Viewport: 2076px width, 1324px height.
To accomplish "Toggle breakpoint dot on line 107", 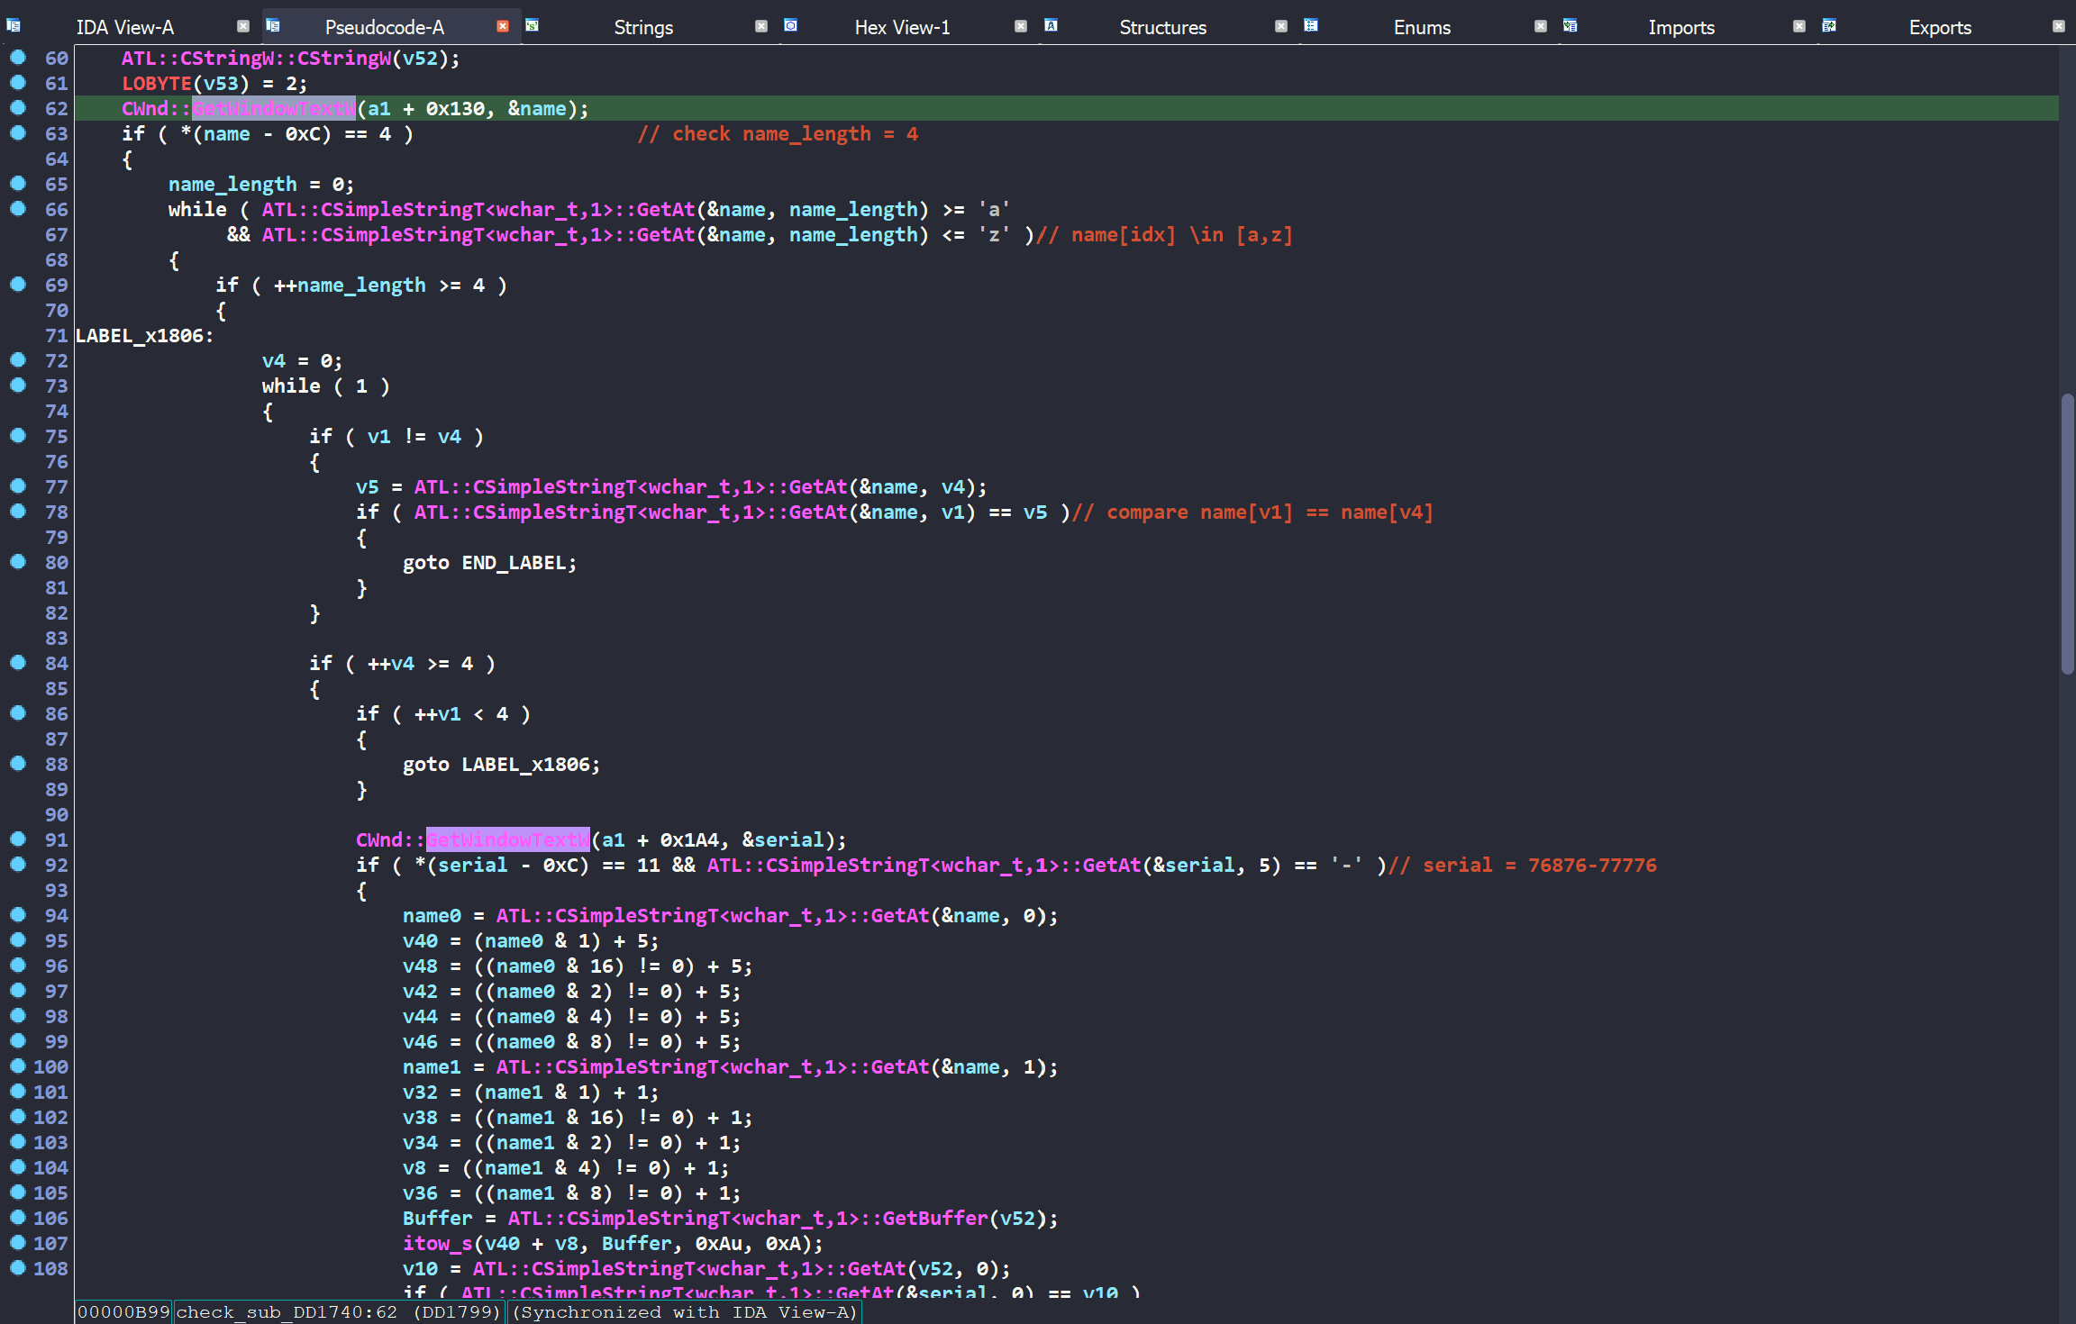I will pos(18,1243).
